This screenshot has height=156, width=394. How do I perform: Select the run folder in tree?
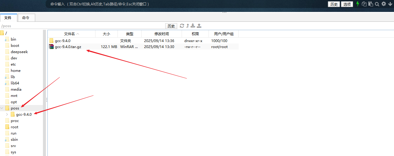coord(13,133)
